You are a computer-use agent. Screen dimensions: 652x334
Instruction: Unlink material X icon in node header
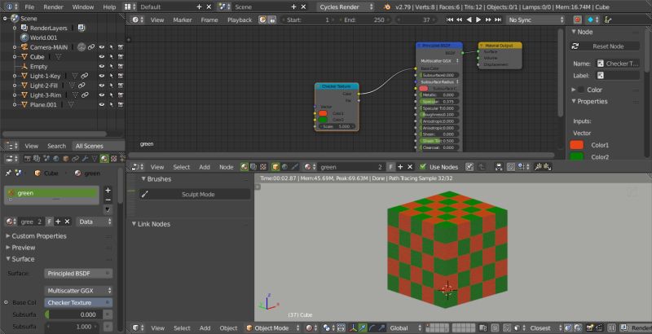pyautogui.click(x=410, y=167)
